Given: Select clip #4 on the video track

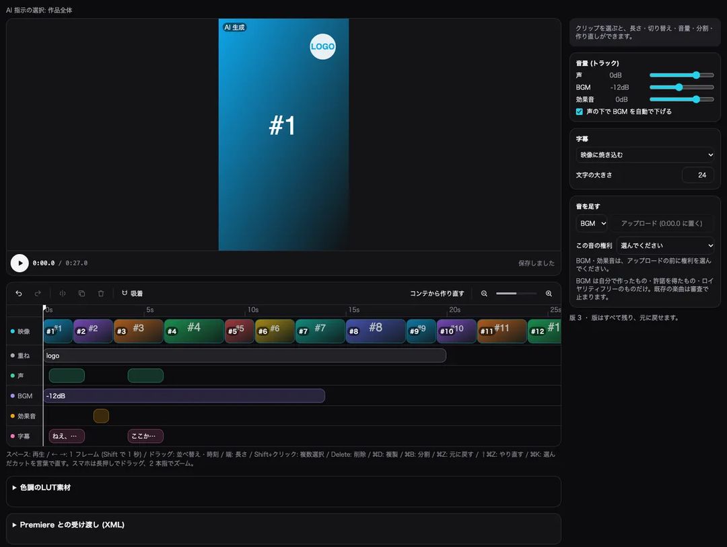Looking at the screenshot, I should (194, 331).
